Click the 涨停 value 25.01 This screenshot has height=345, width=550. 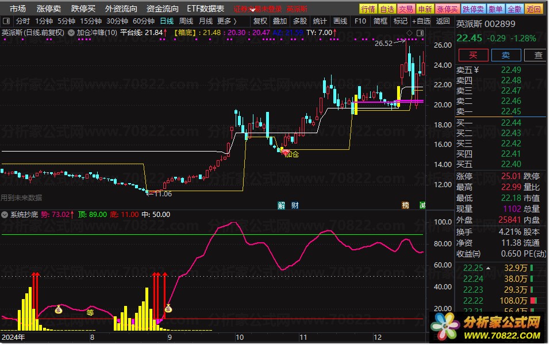click(x=511, y=176)
